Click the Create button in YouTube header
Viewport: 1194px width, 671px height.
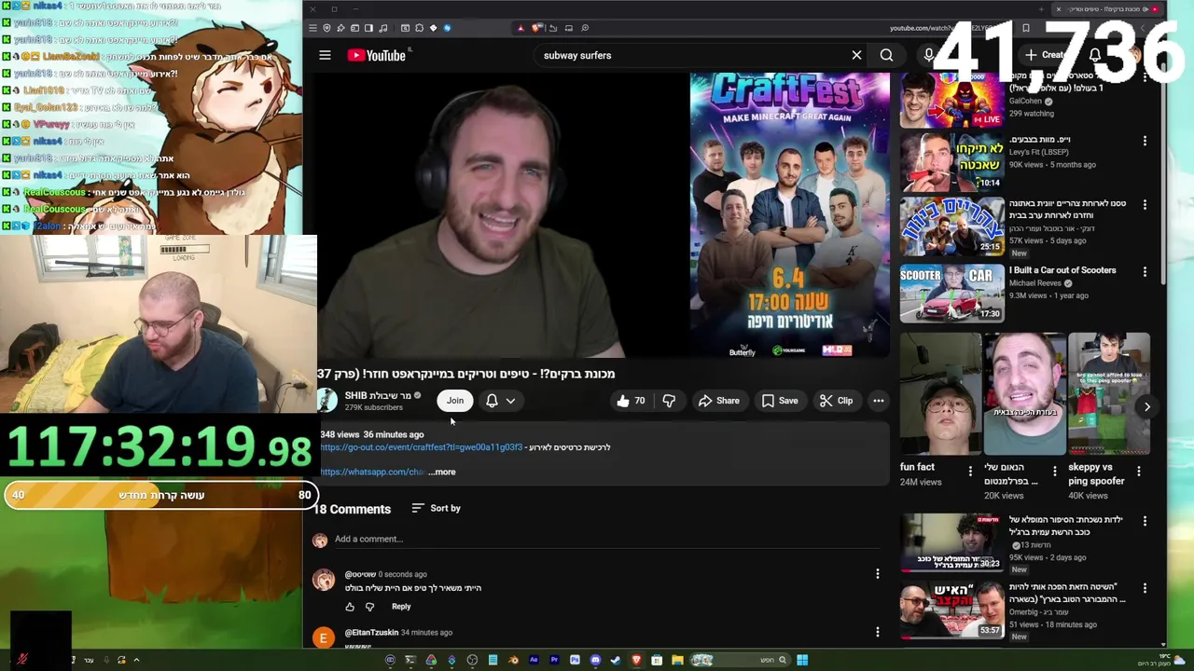[1047, 55]
